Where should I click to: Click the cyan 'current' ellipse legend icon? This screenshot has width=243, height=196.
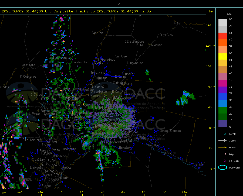pyautogui.click(x=222, y=167)
